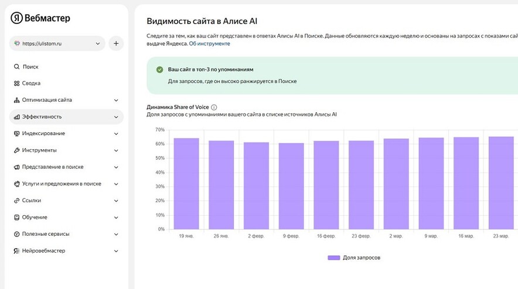The height and width of the screenshot is (289, 518).
Task: Expand the Обучение chevron
Action: [x=116, y=218]
